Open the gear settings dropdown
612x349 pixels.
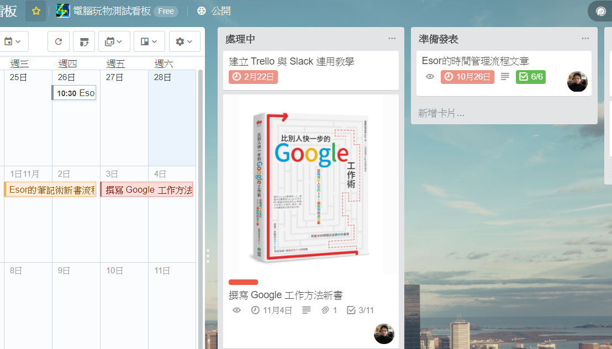(x=184, y=41)
